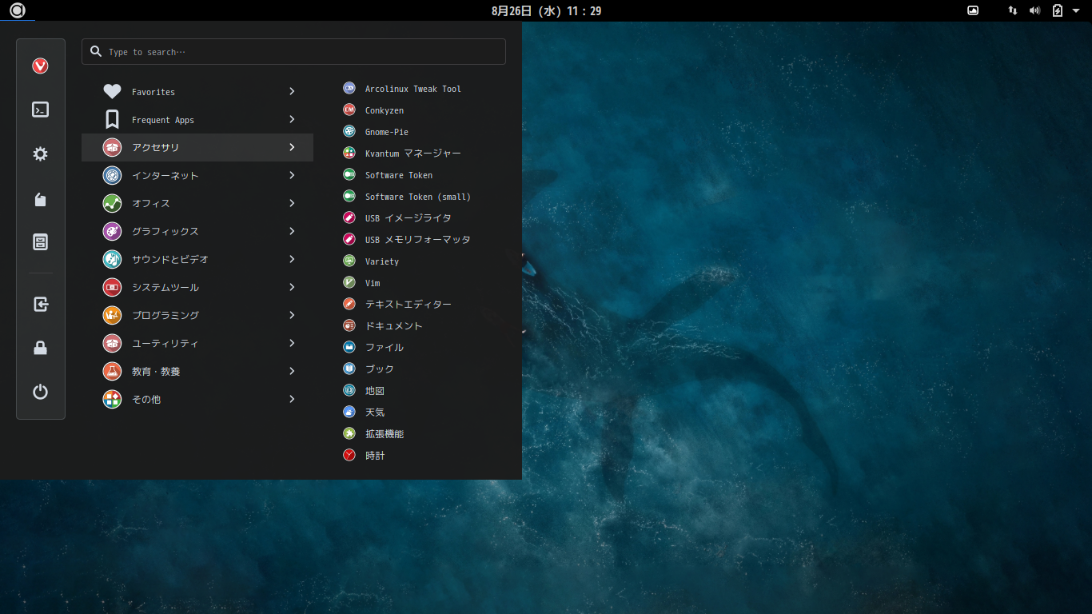Open software shopping bag sidebar icon
The width and height of the screenshot is (1092, 614).
[40, 199]
